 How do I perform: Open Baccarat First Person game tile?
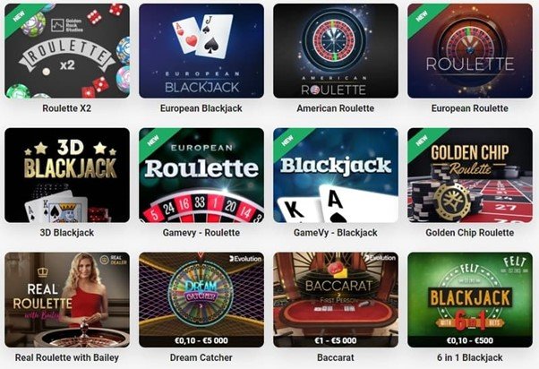[x=336, y=300]
